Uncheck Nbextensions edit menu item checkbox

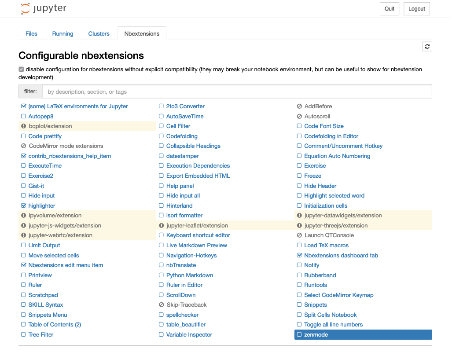pos(24,265)
